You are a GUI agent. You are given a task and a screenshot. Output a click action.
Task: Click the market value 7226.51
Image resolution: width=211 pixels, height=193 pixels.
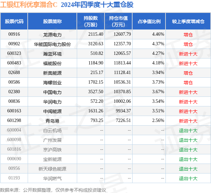[x=123, y=120]
